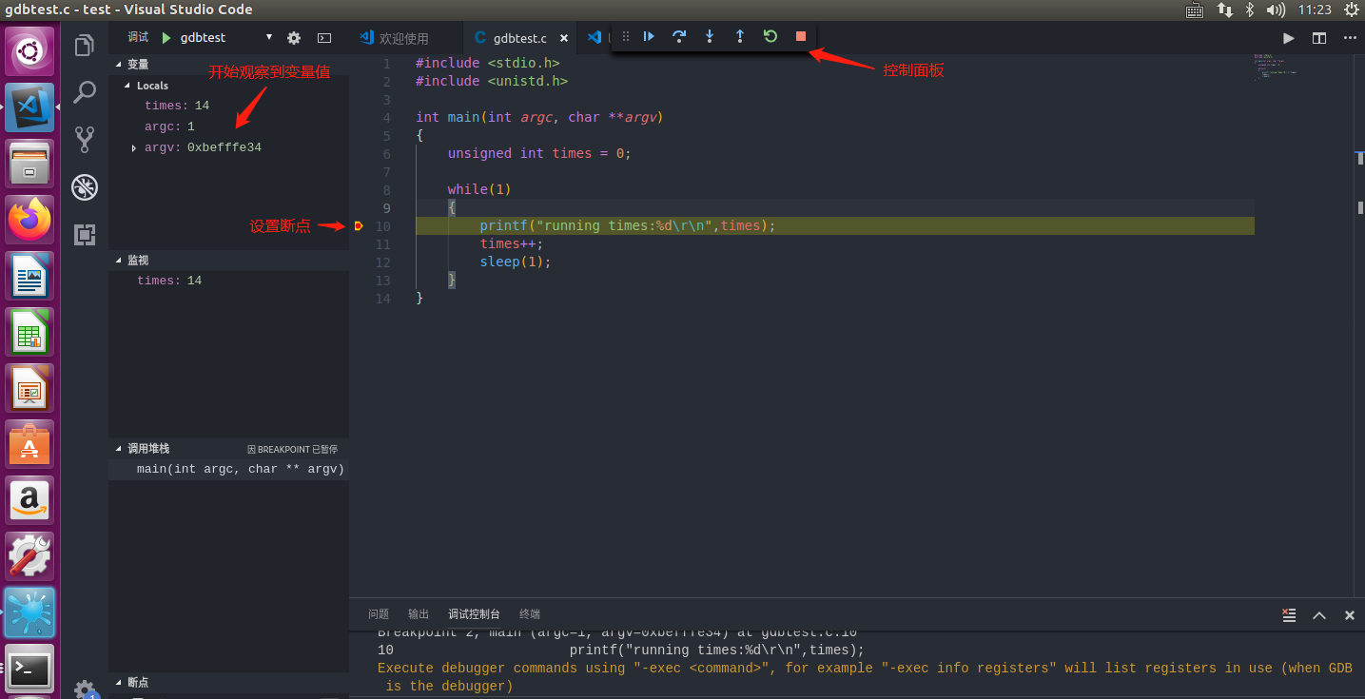The width and height of the screenshot is (1365, 699).
Task: Run the file with editor play button
Action: [x=1289, y=38]
